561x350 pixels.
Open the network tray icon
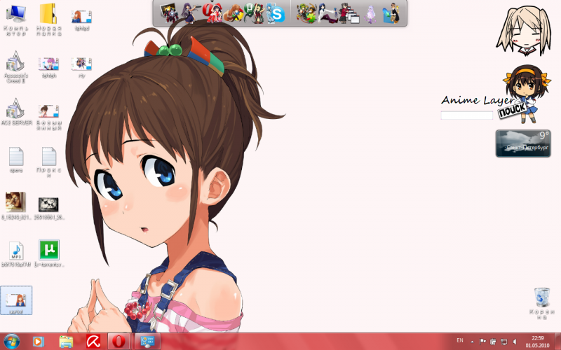click(503, 342)
